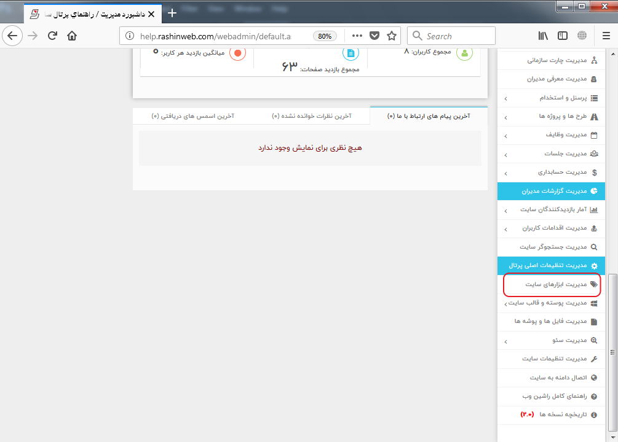Viewport: 618px width, 442px height.
Task: Open مدیریت ابزارهای سایت menu item
Action: click(x=552, y=285)
